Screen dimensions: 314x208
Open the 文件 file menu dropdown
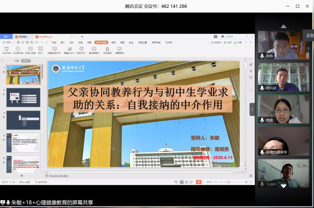click(9, 42)
